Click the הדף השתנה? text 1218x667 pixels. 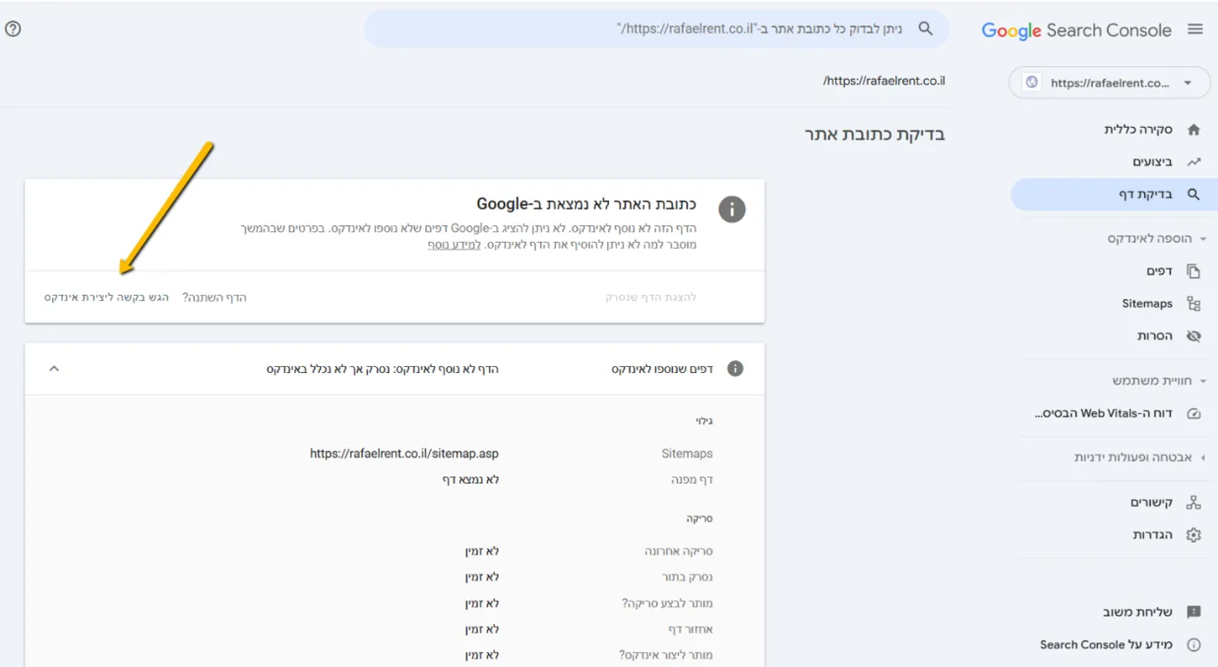tap(215, 297)
